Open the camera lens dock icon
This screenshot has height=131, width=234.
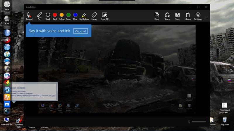coord(7,111)
